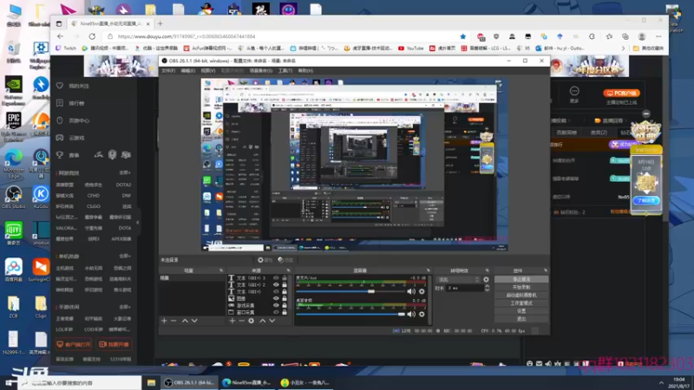This screenshot has height=390, width=694.
Task: Toggle lock on the image source
Action: coord(285,298)
